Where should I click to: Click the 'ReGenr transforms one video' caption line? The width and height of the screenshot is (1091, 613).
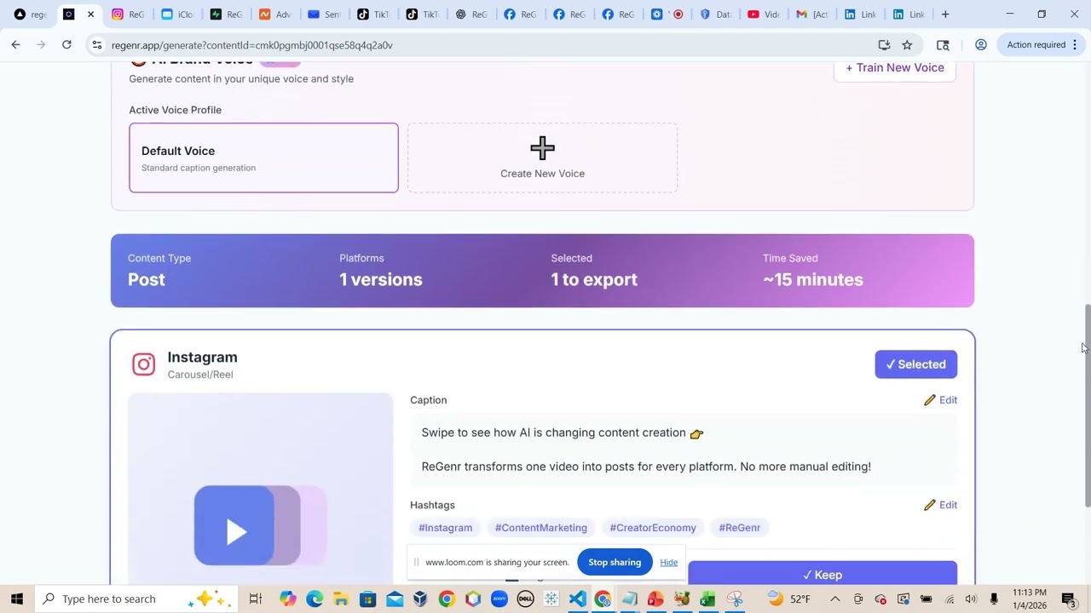point(646,467)
